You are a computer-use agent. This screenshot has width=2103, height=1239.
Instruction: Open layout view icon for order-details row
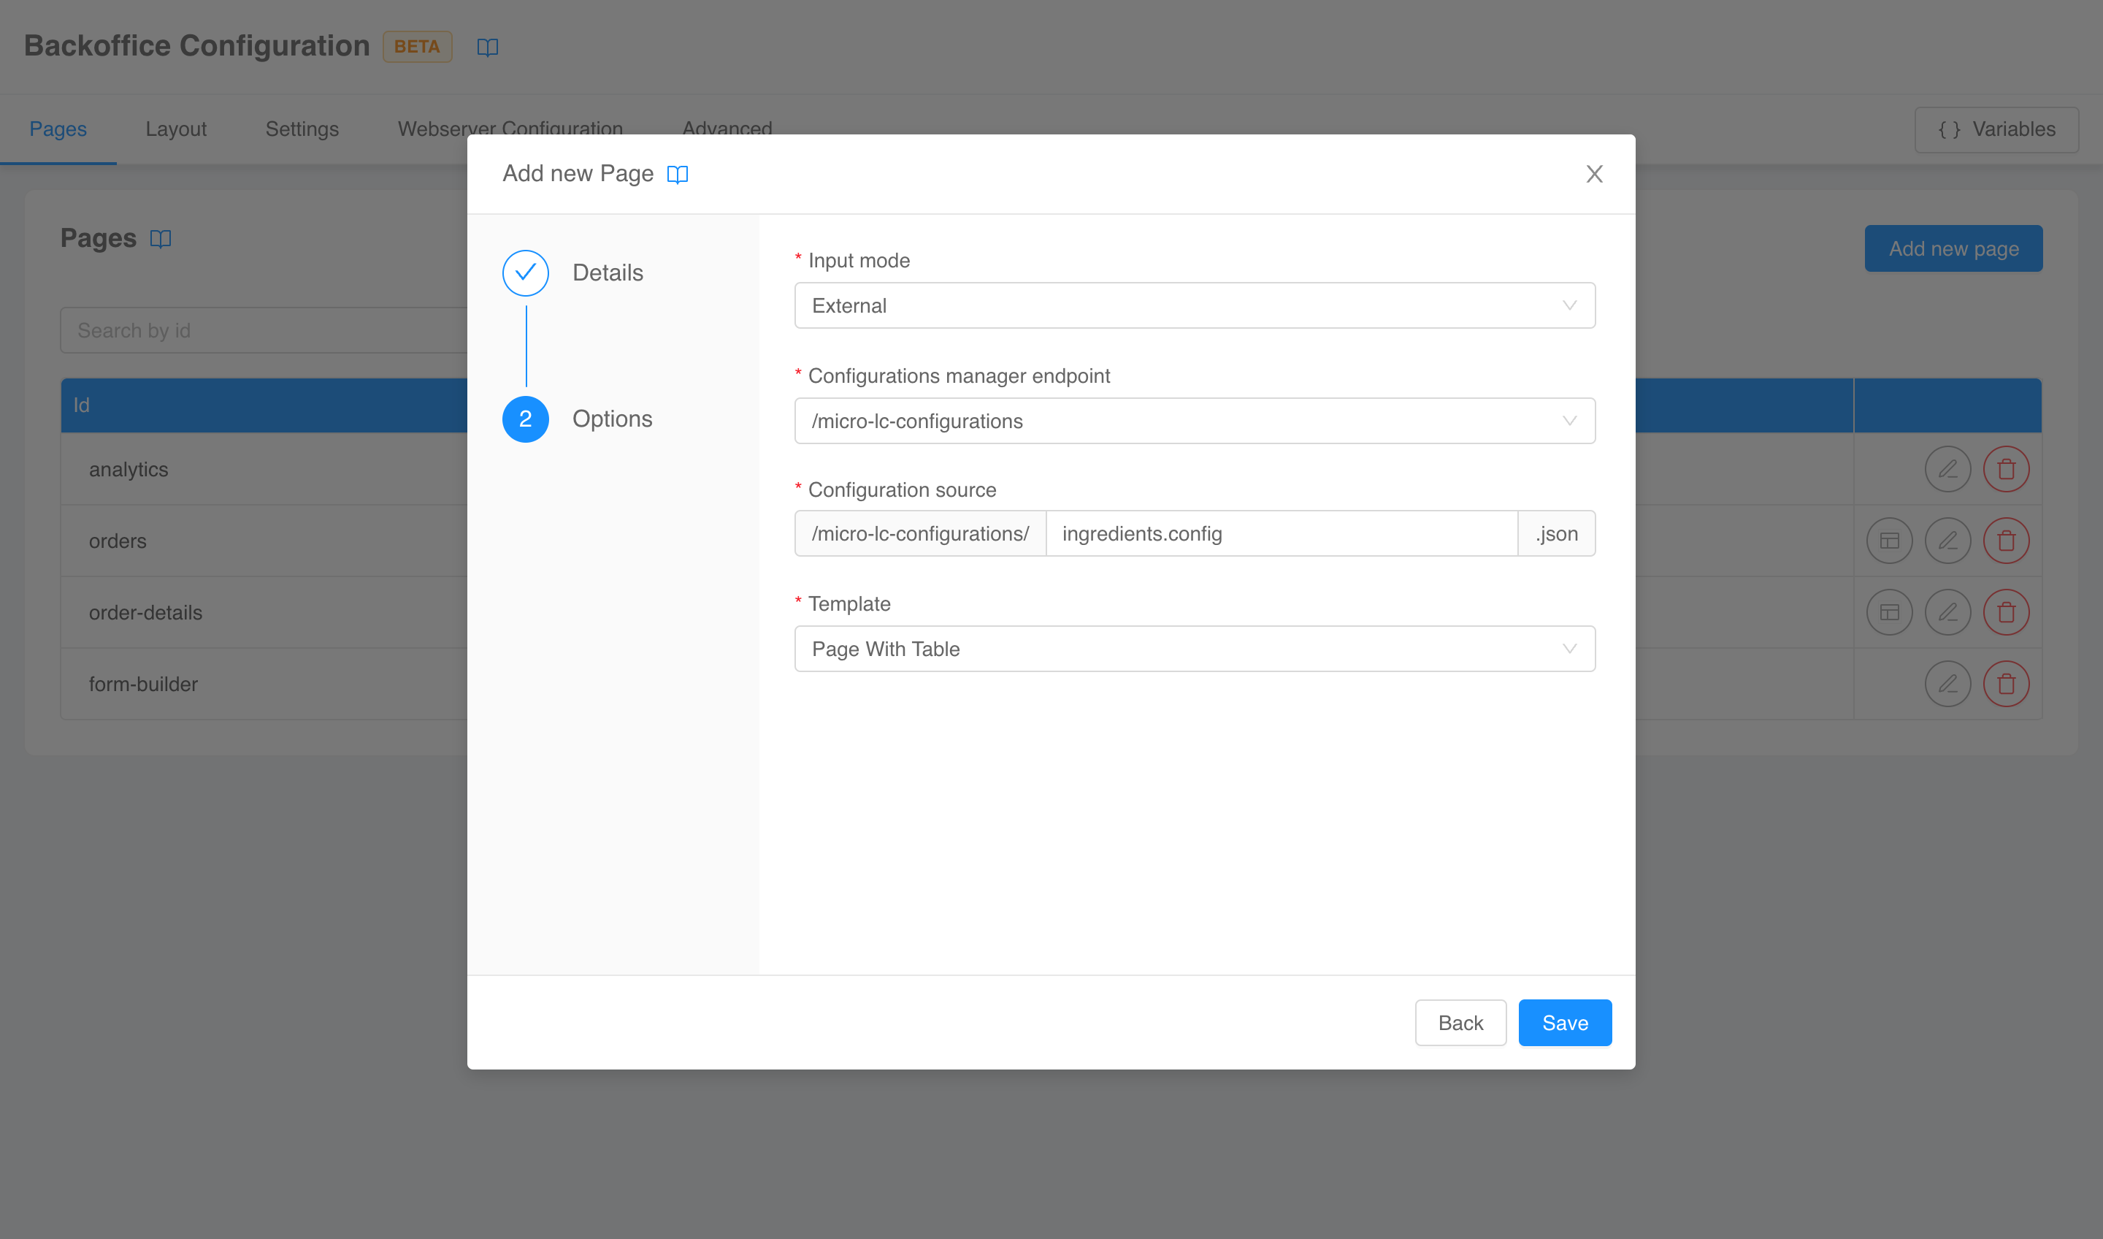1889,612
